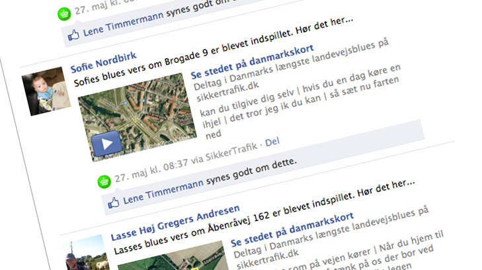Click sikkertrafik.dk domain text in Lasse's post
This screenshot has height=270, width=482.
pos(267,259)
